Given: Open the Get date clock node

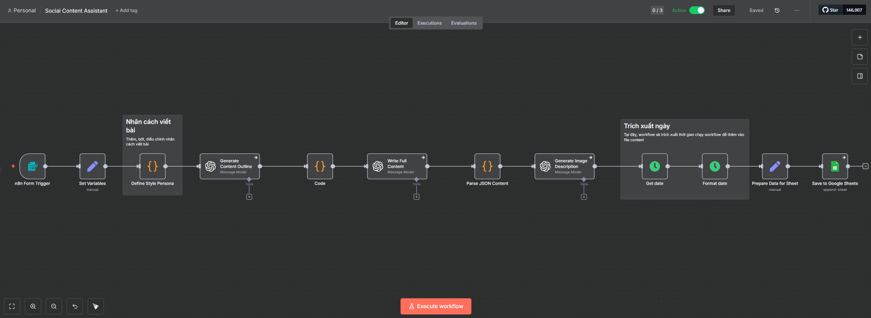Looking at the screenshot, I should 654,166.
